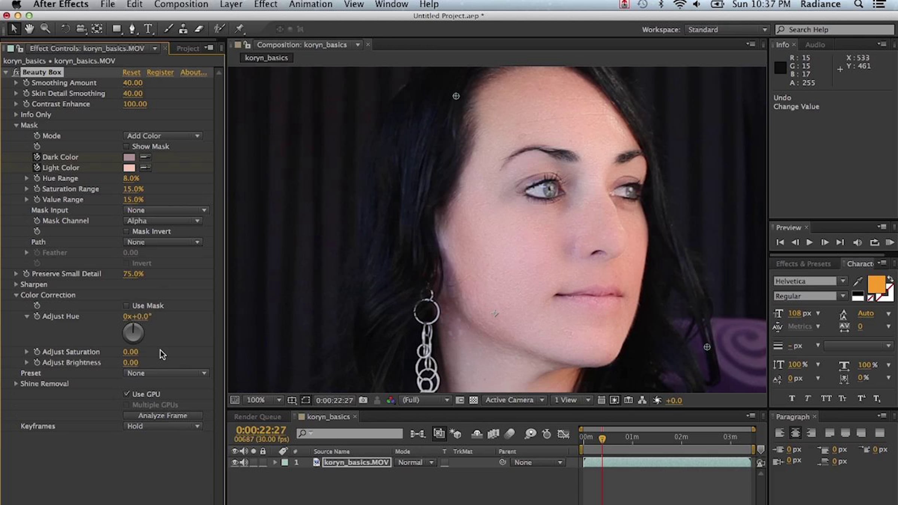Click the About link

pos(193,72)
